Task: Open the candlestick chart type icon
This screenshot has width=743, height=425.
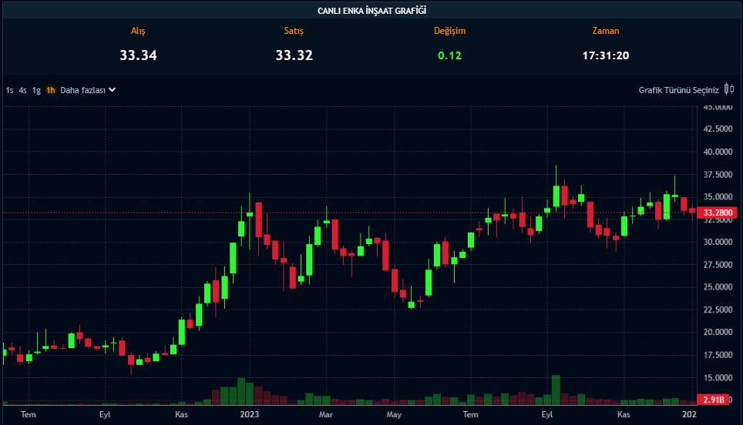Action: tap(729, 89)
